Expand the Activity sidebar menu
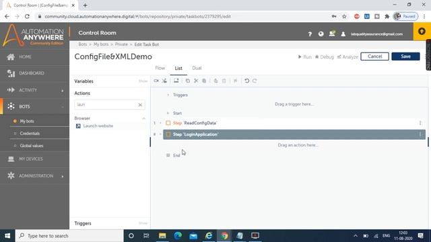Viewport: 431px width, 242px height. [x=63, y=90]
